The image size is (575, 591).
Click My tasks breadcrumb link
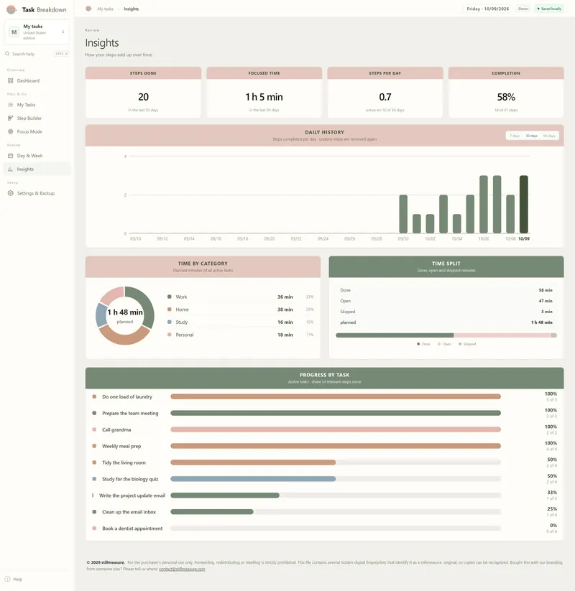[105, 9]
